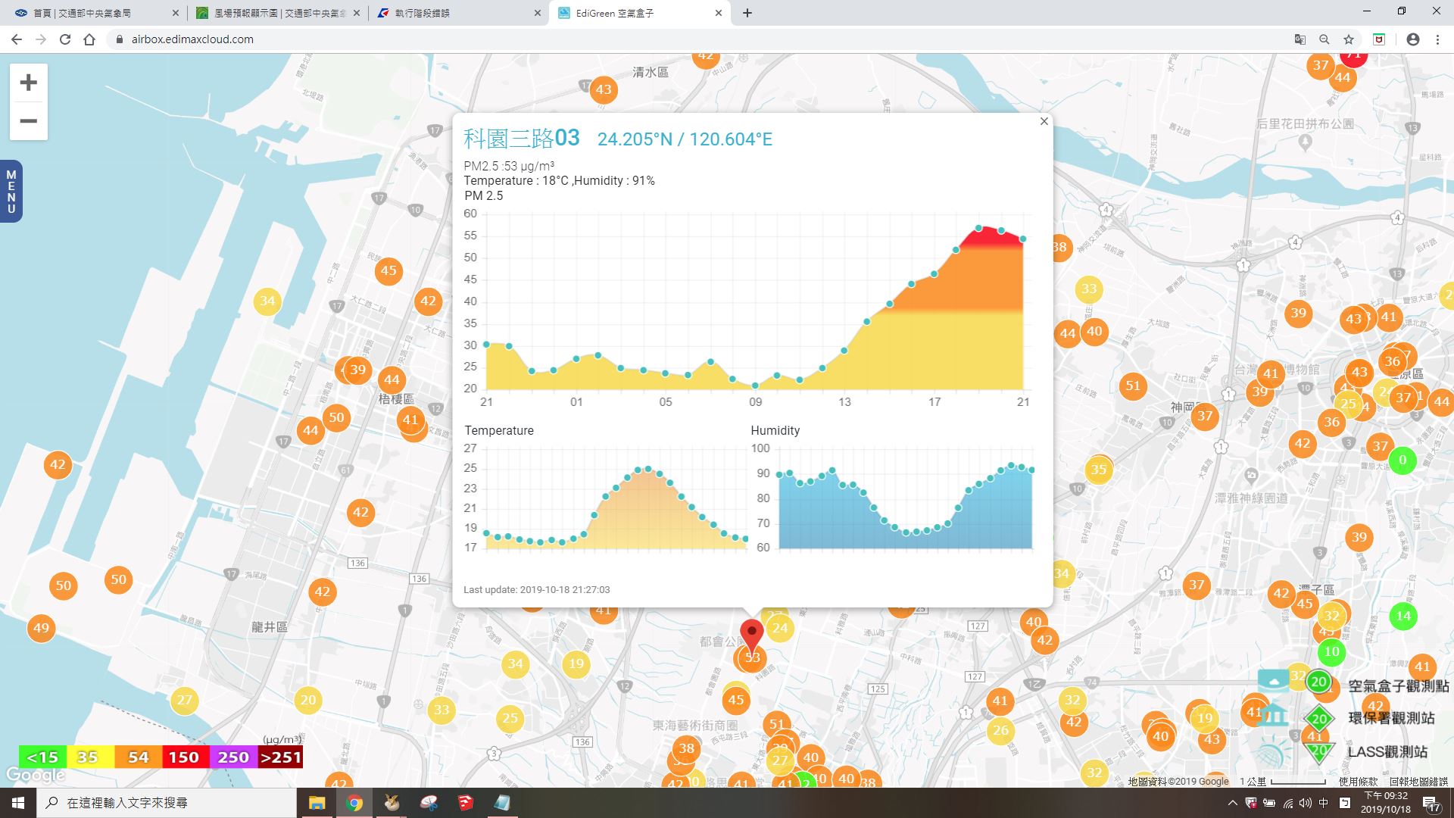Close the 執行階段錯誤 tab
The width and height of the screenshot is (1454, 818).
click(538, 13)
